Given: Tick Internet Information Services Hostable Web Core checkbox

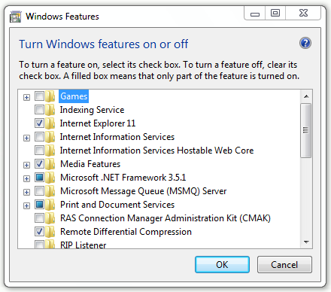Looking at the screenshot, I should click(x=39, y=151).
